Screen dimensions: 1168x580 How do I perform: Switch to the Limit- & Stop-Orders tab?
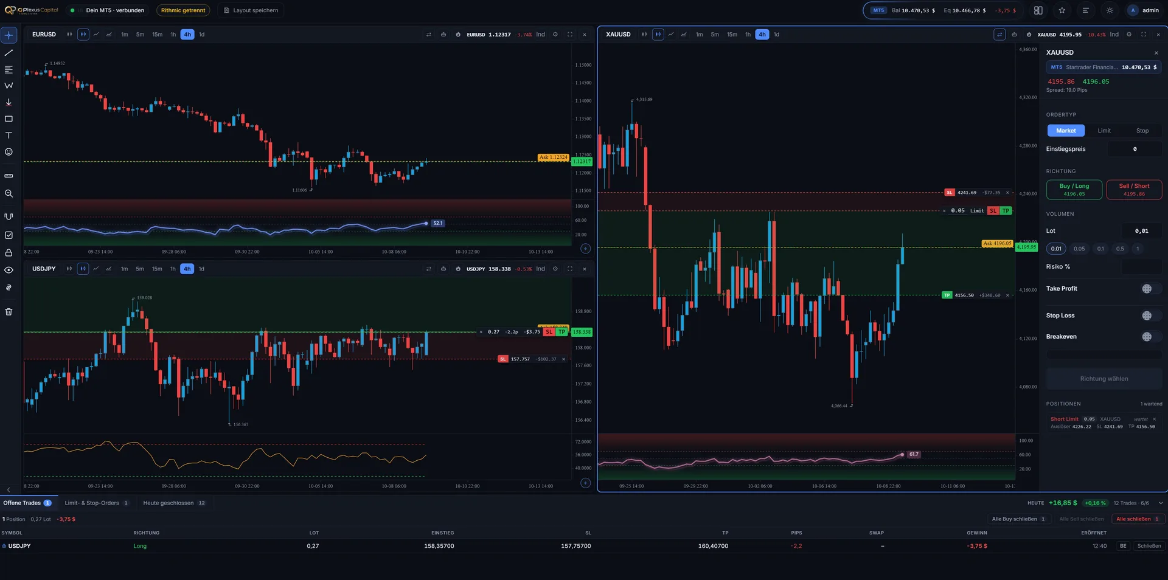click(96, 503)
